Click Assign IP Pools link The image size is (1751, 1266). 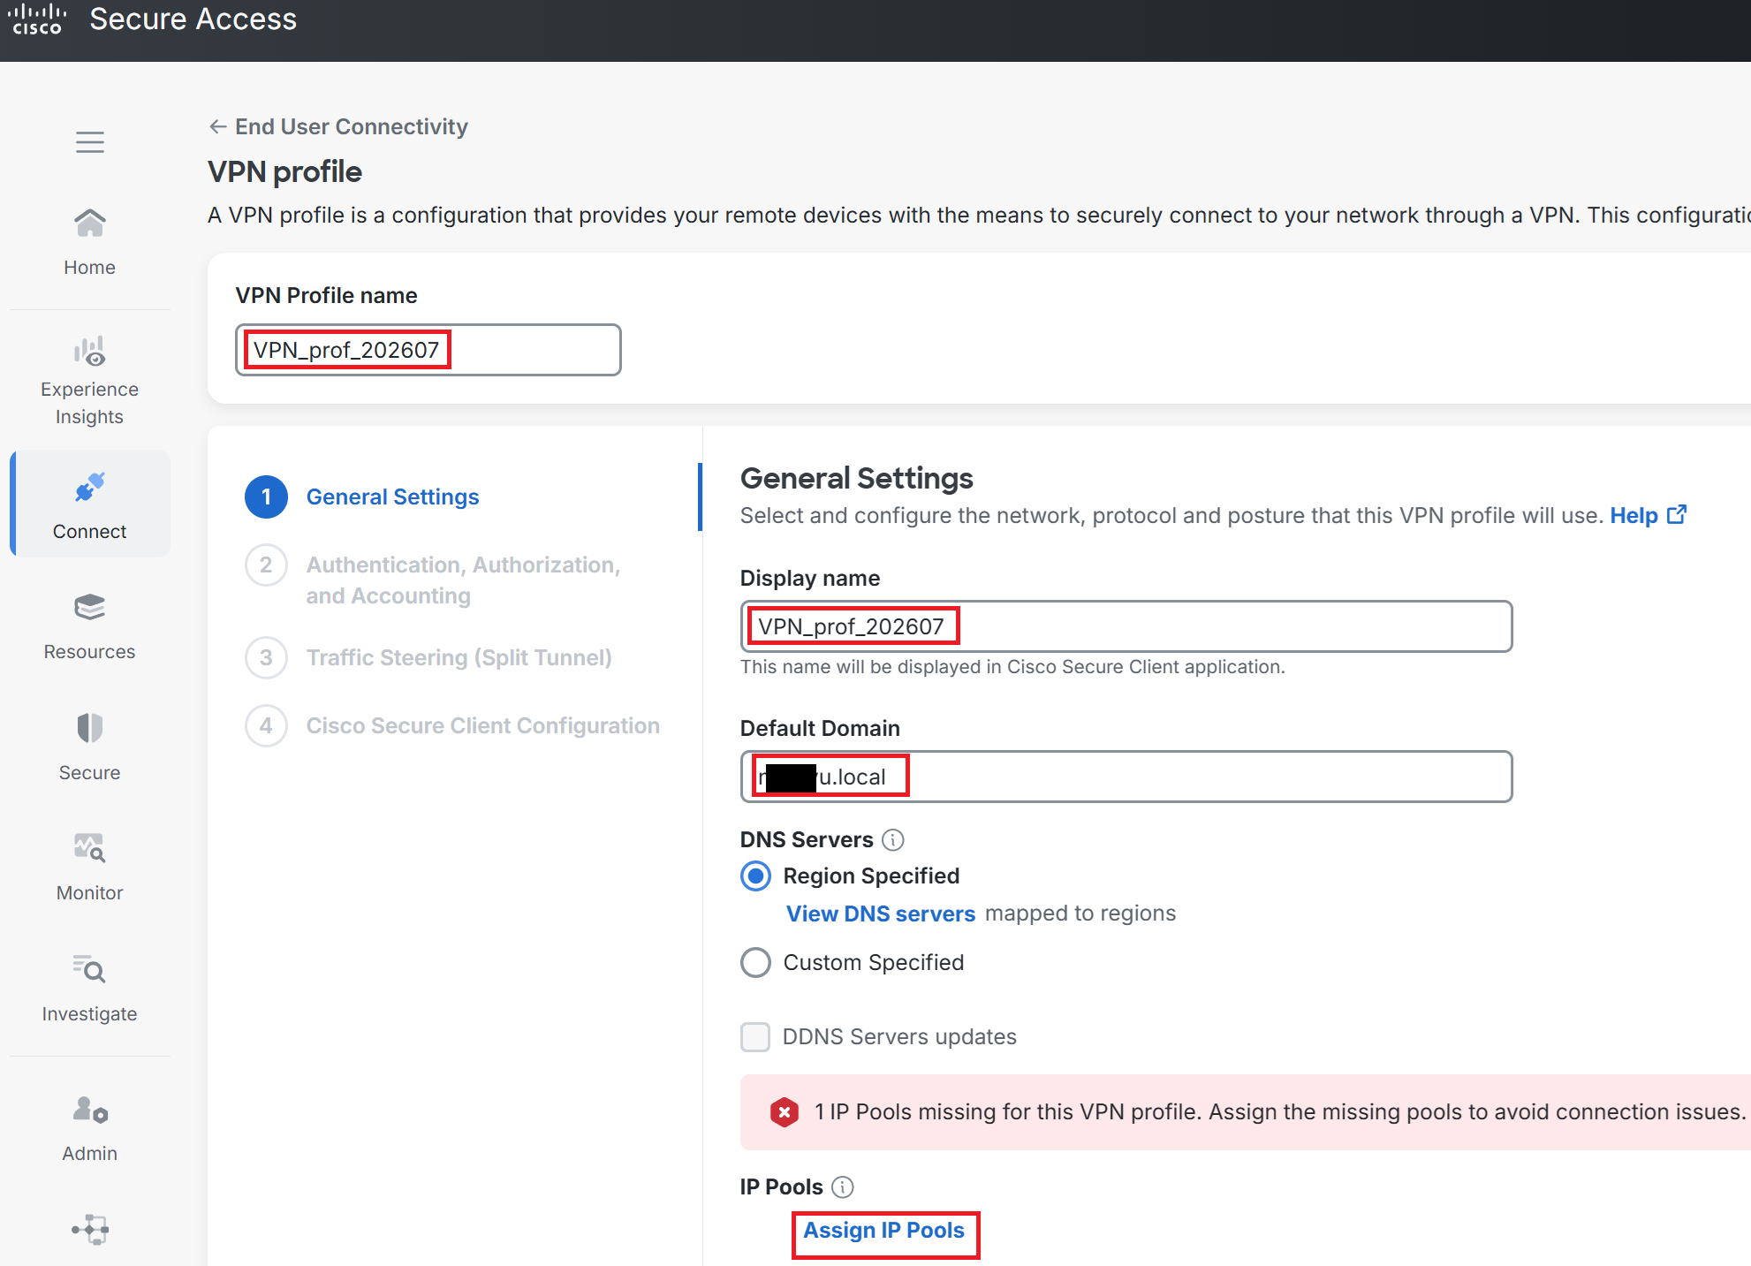883,1231
